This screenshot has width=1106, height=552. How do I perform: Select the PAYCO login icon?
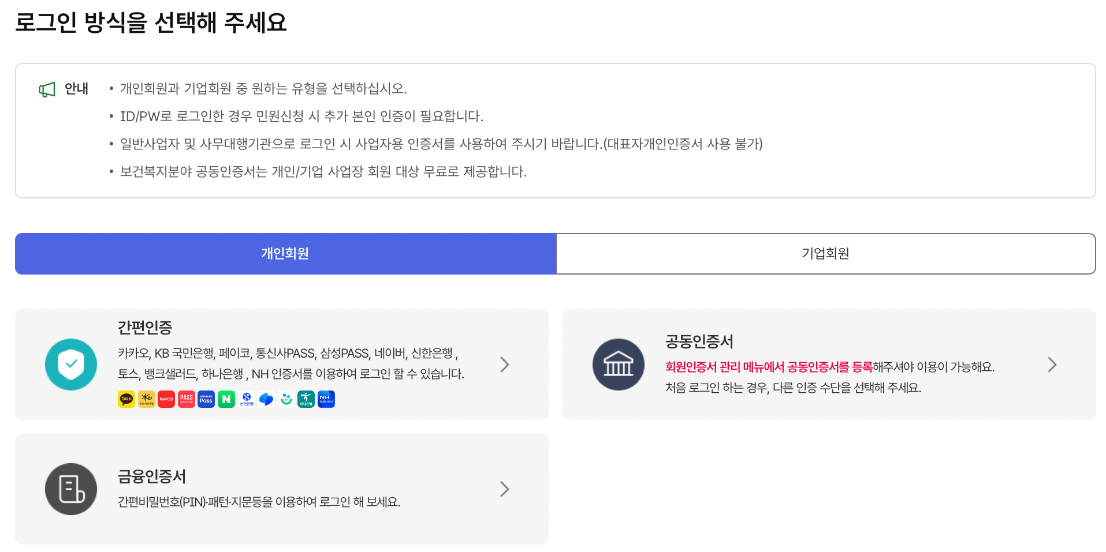(x=166, y=399)
